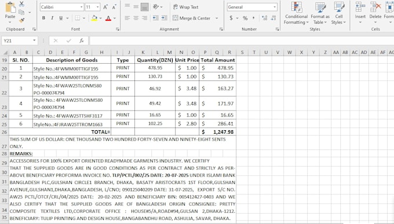Apply cell borders icon
The image size is (394, 224).
[x=78, y=18]
